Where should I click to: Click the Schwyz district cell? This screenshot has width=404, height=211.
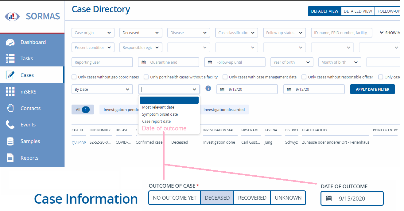pyautogui.click(x=291, y=142)
